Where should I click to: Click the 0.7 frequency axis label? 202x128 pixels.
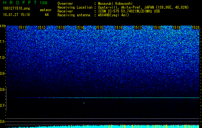pyautogui.click(x=2, y=106)
